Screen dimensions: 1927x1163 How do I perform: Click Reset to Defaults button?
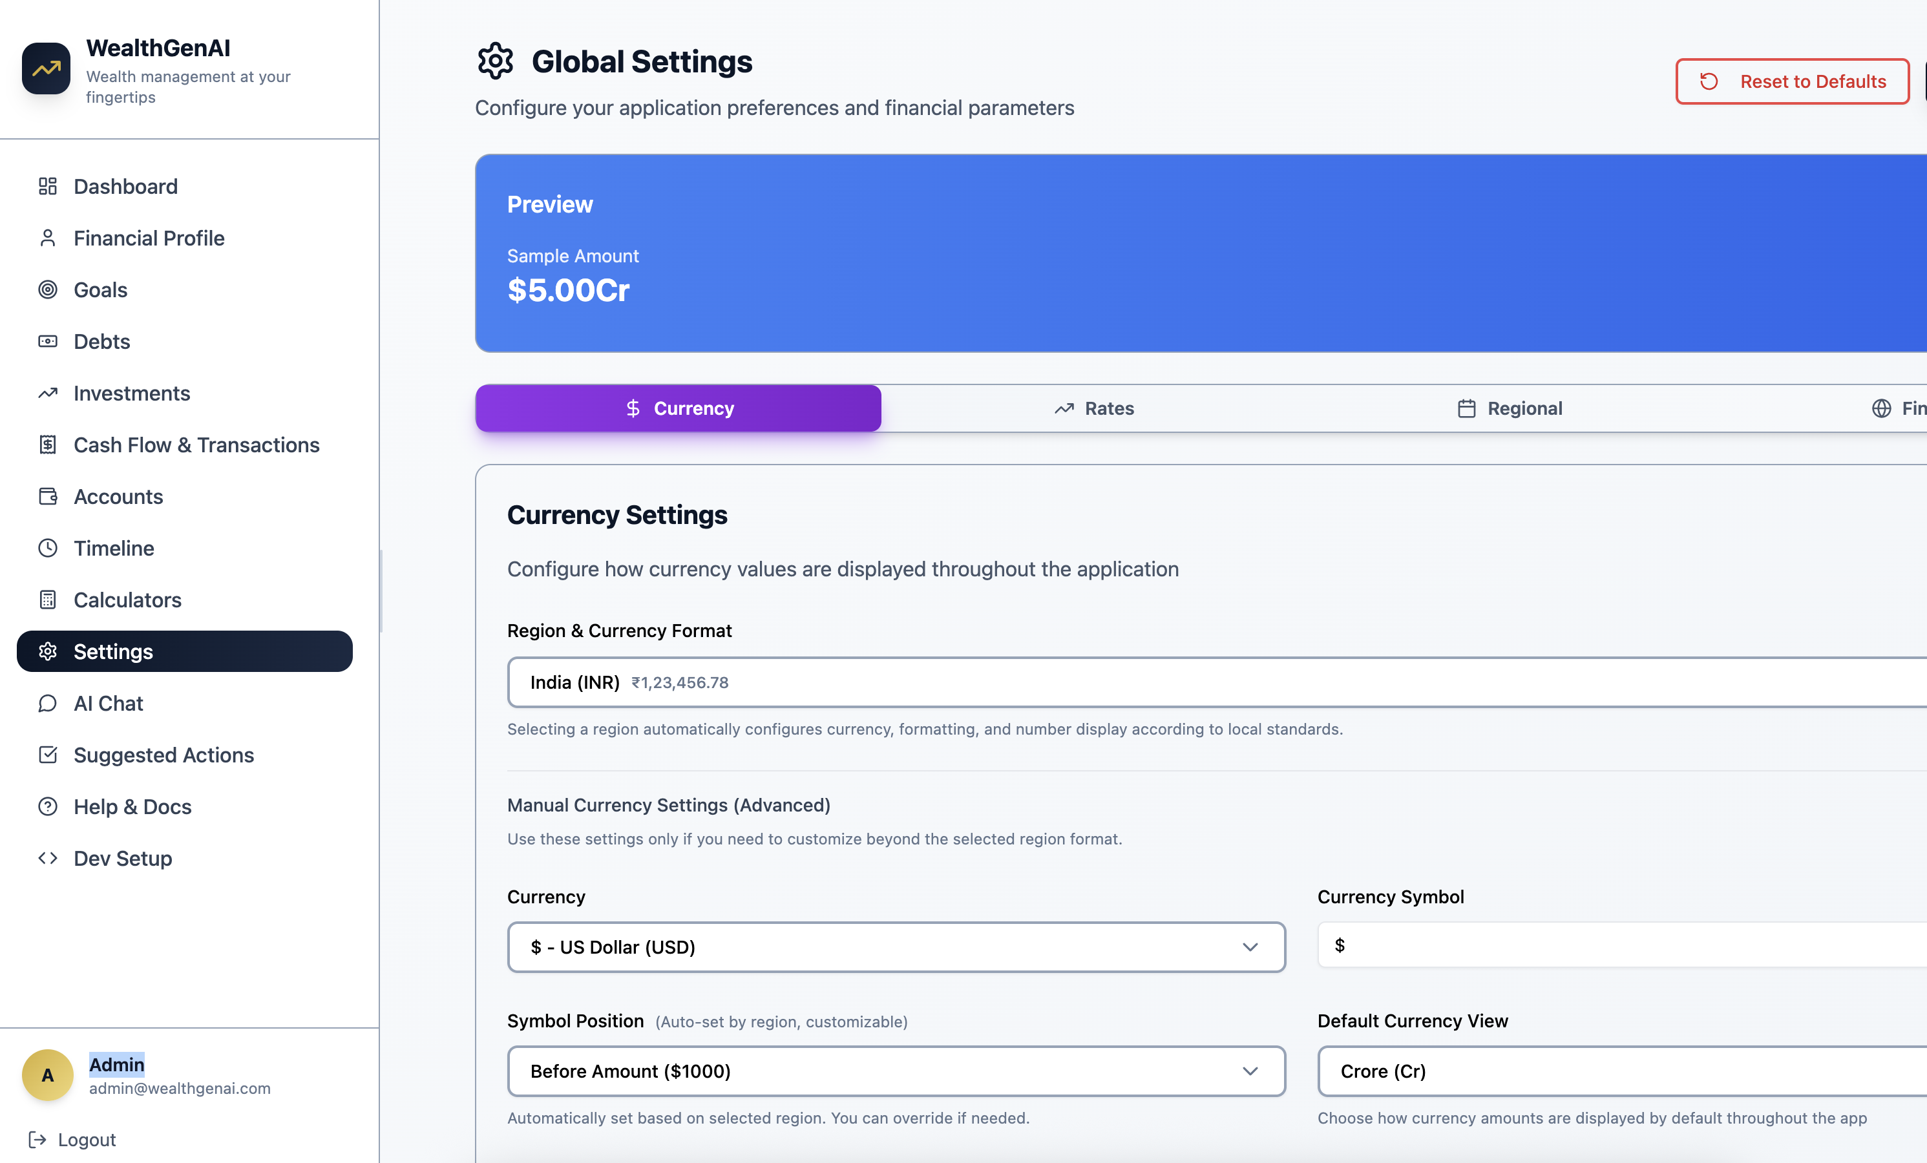(1792, 81)
